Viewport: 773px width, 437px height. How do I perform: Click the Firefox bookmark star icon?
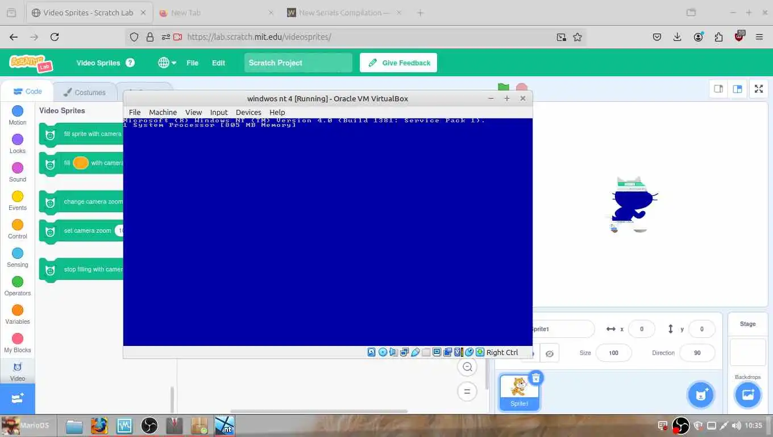(x=577, y=37)
